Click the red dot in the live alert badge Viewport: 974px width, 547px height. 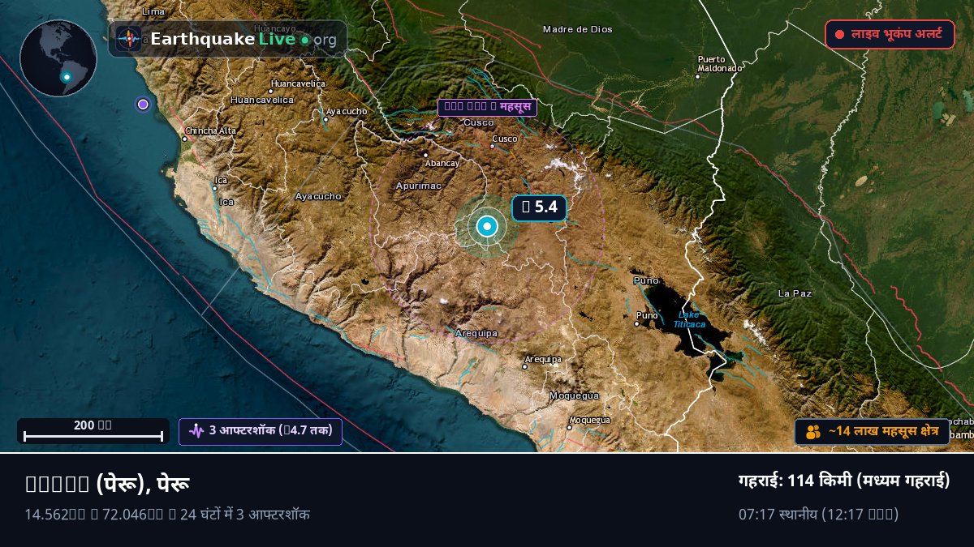839,35
